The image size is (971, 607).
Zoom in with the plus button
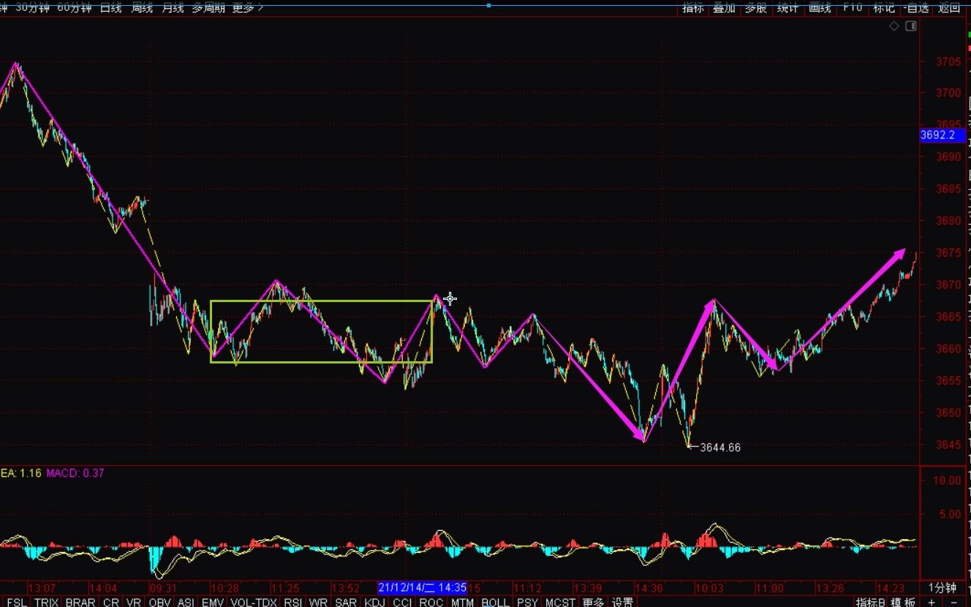(x=932, y=602)
